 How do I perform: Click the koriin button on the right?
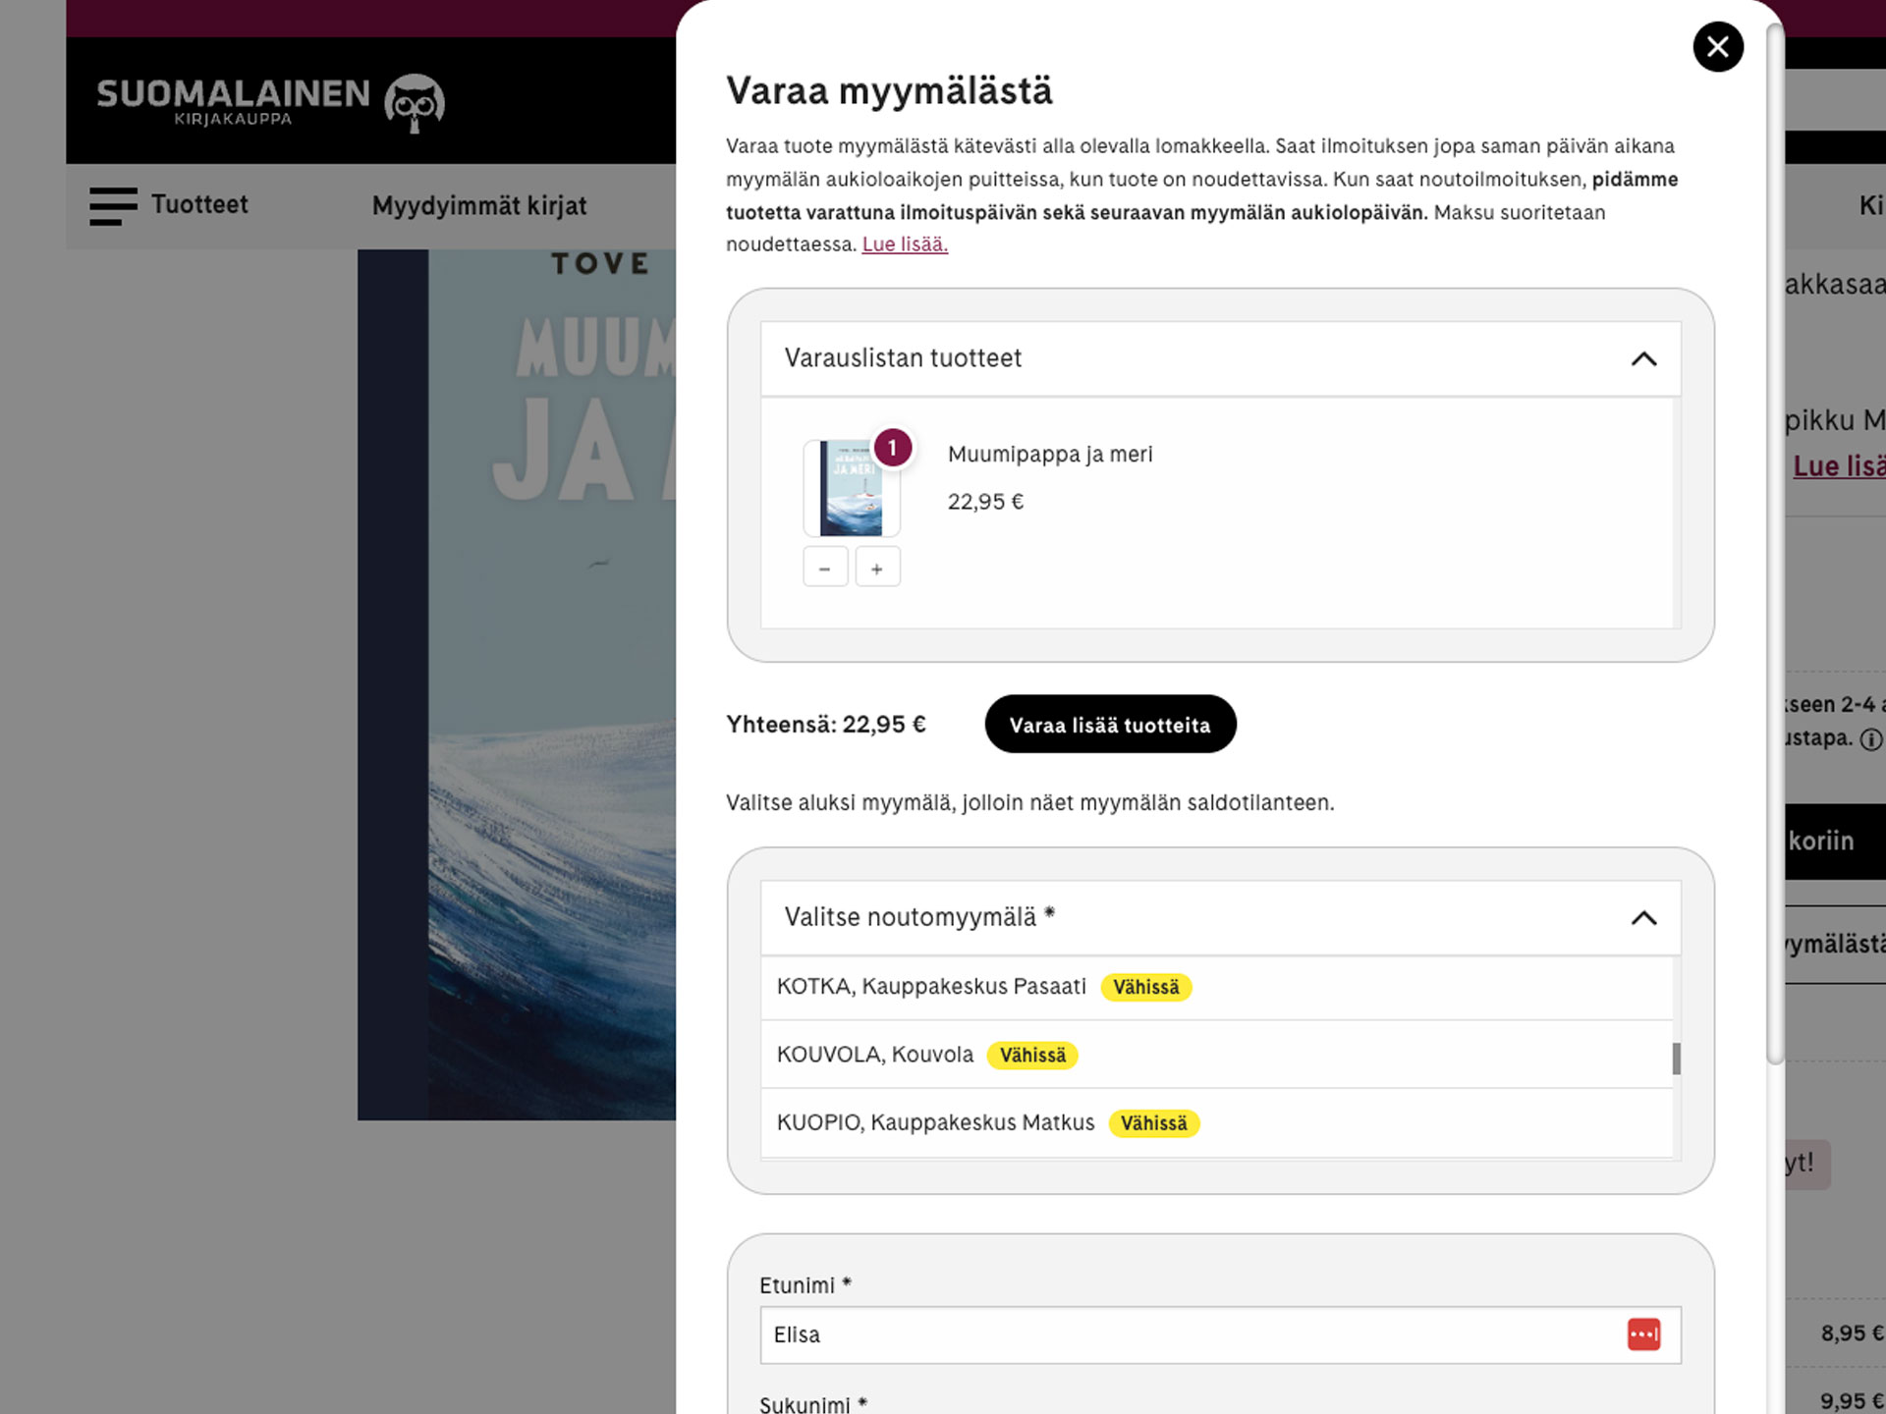pyautogui.click(x=1823, y=842)
